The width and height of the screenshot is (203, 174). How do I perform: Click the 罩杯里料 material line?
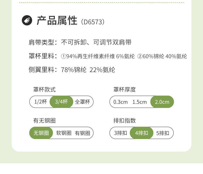click(x=108, y=56)
